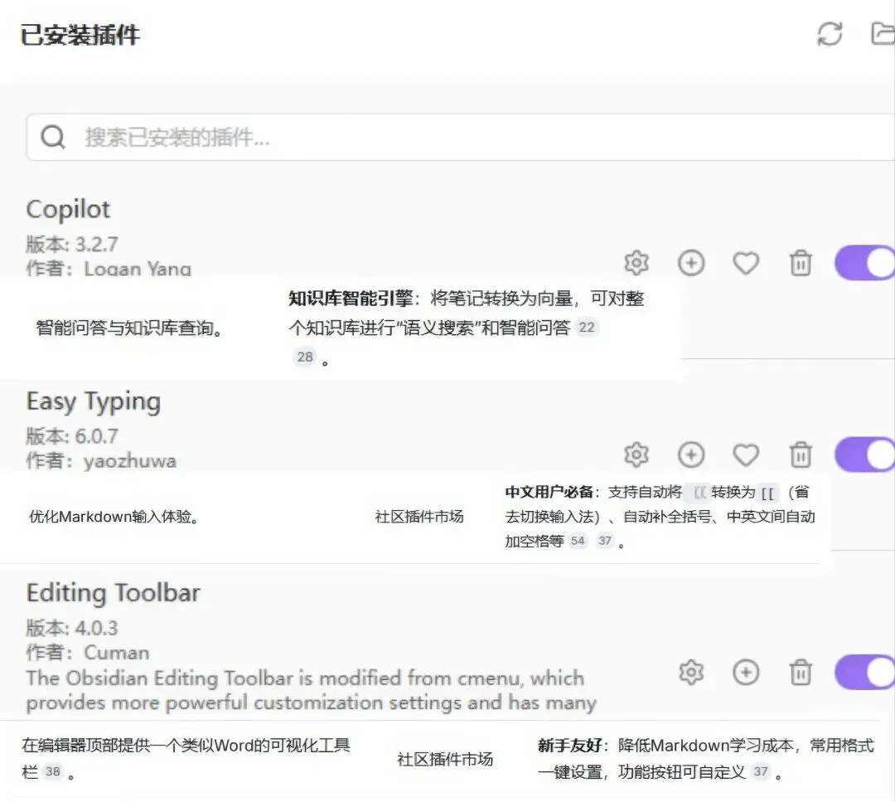Click 智能问答与知识库查询 text
The image size is (895, 802).
[129, 328]
